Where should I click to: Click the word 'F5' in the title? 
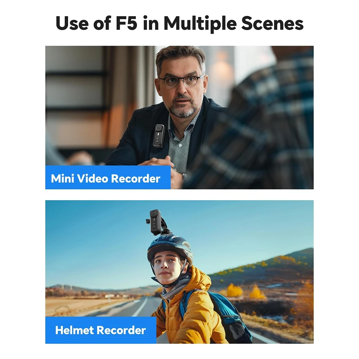click(127, 23)
